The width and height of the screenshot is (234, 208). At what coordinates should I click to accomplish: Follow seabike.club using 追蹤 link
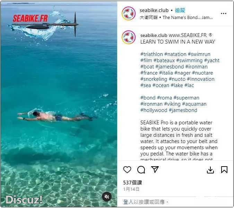click(x=180, y=10)
